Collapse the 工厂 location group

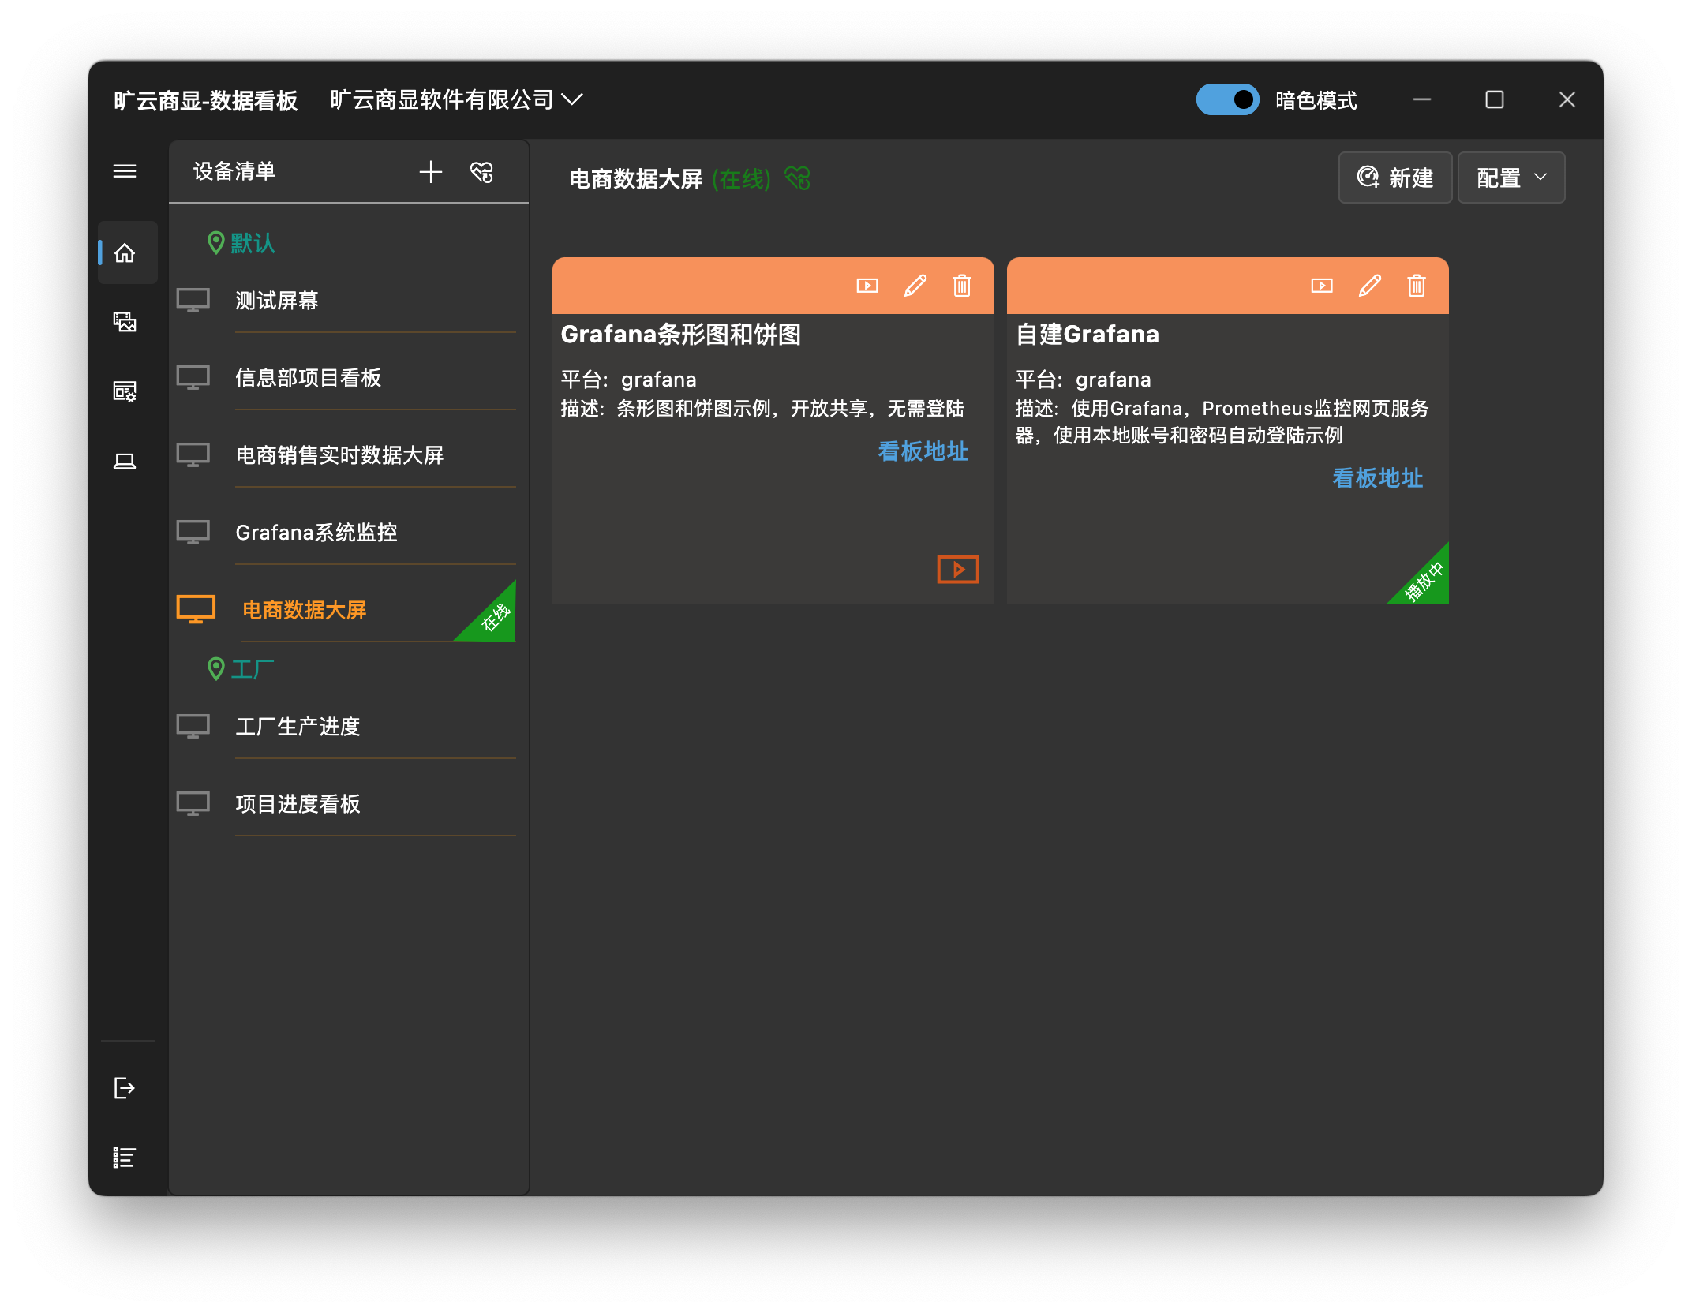click(241, 669)
